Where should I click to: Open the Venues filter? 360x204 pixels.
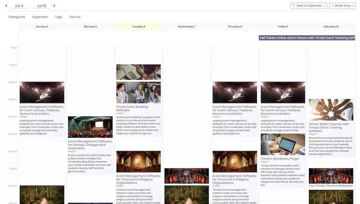click(x=75, y=17)
